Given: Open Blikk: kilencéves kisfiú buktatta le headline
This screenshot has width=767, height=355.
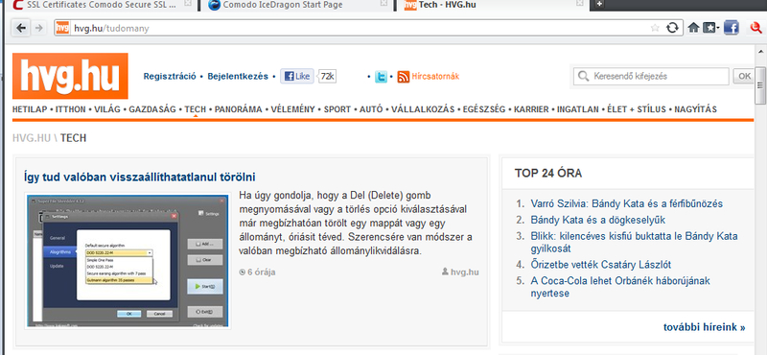Looking at the screenshot, I should (x=634, y=243).
